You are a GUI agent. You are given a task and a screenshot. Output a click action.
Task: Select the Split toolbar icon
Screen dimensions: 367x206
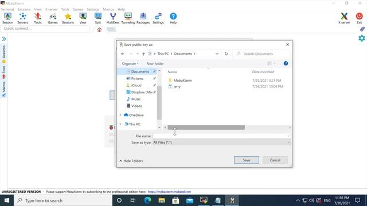[x=98, y=18]
